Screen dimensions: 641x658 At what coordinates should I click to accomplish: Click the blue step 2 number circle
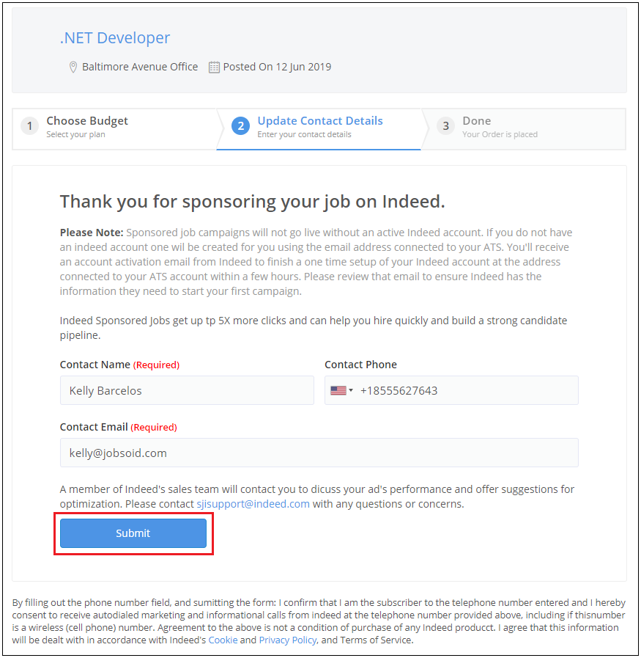[240, 126]
